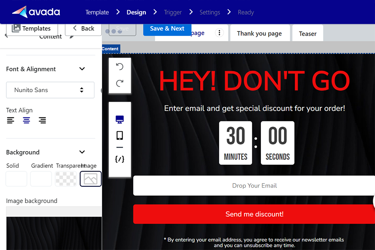Viewport: 375px width, 250px height.
Task: Collapse the Font & Alignment section
Action: pyautogui.click(x=82, y=69)
